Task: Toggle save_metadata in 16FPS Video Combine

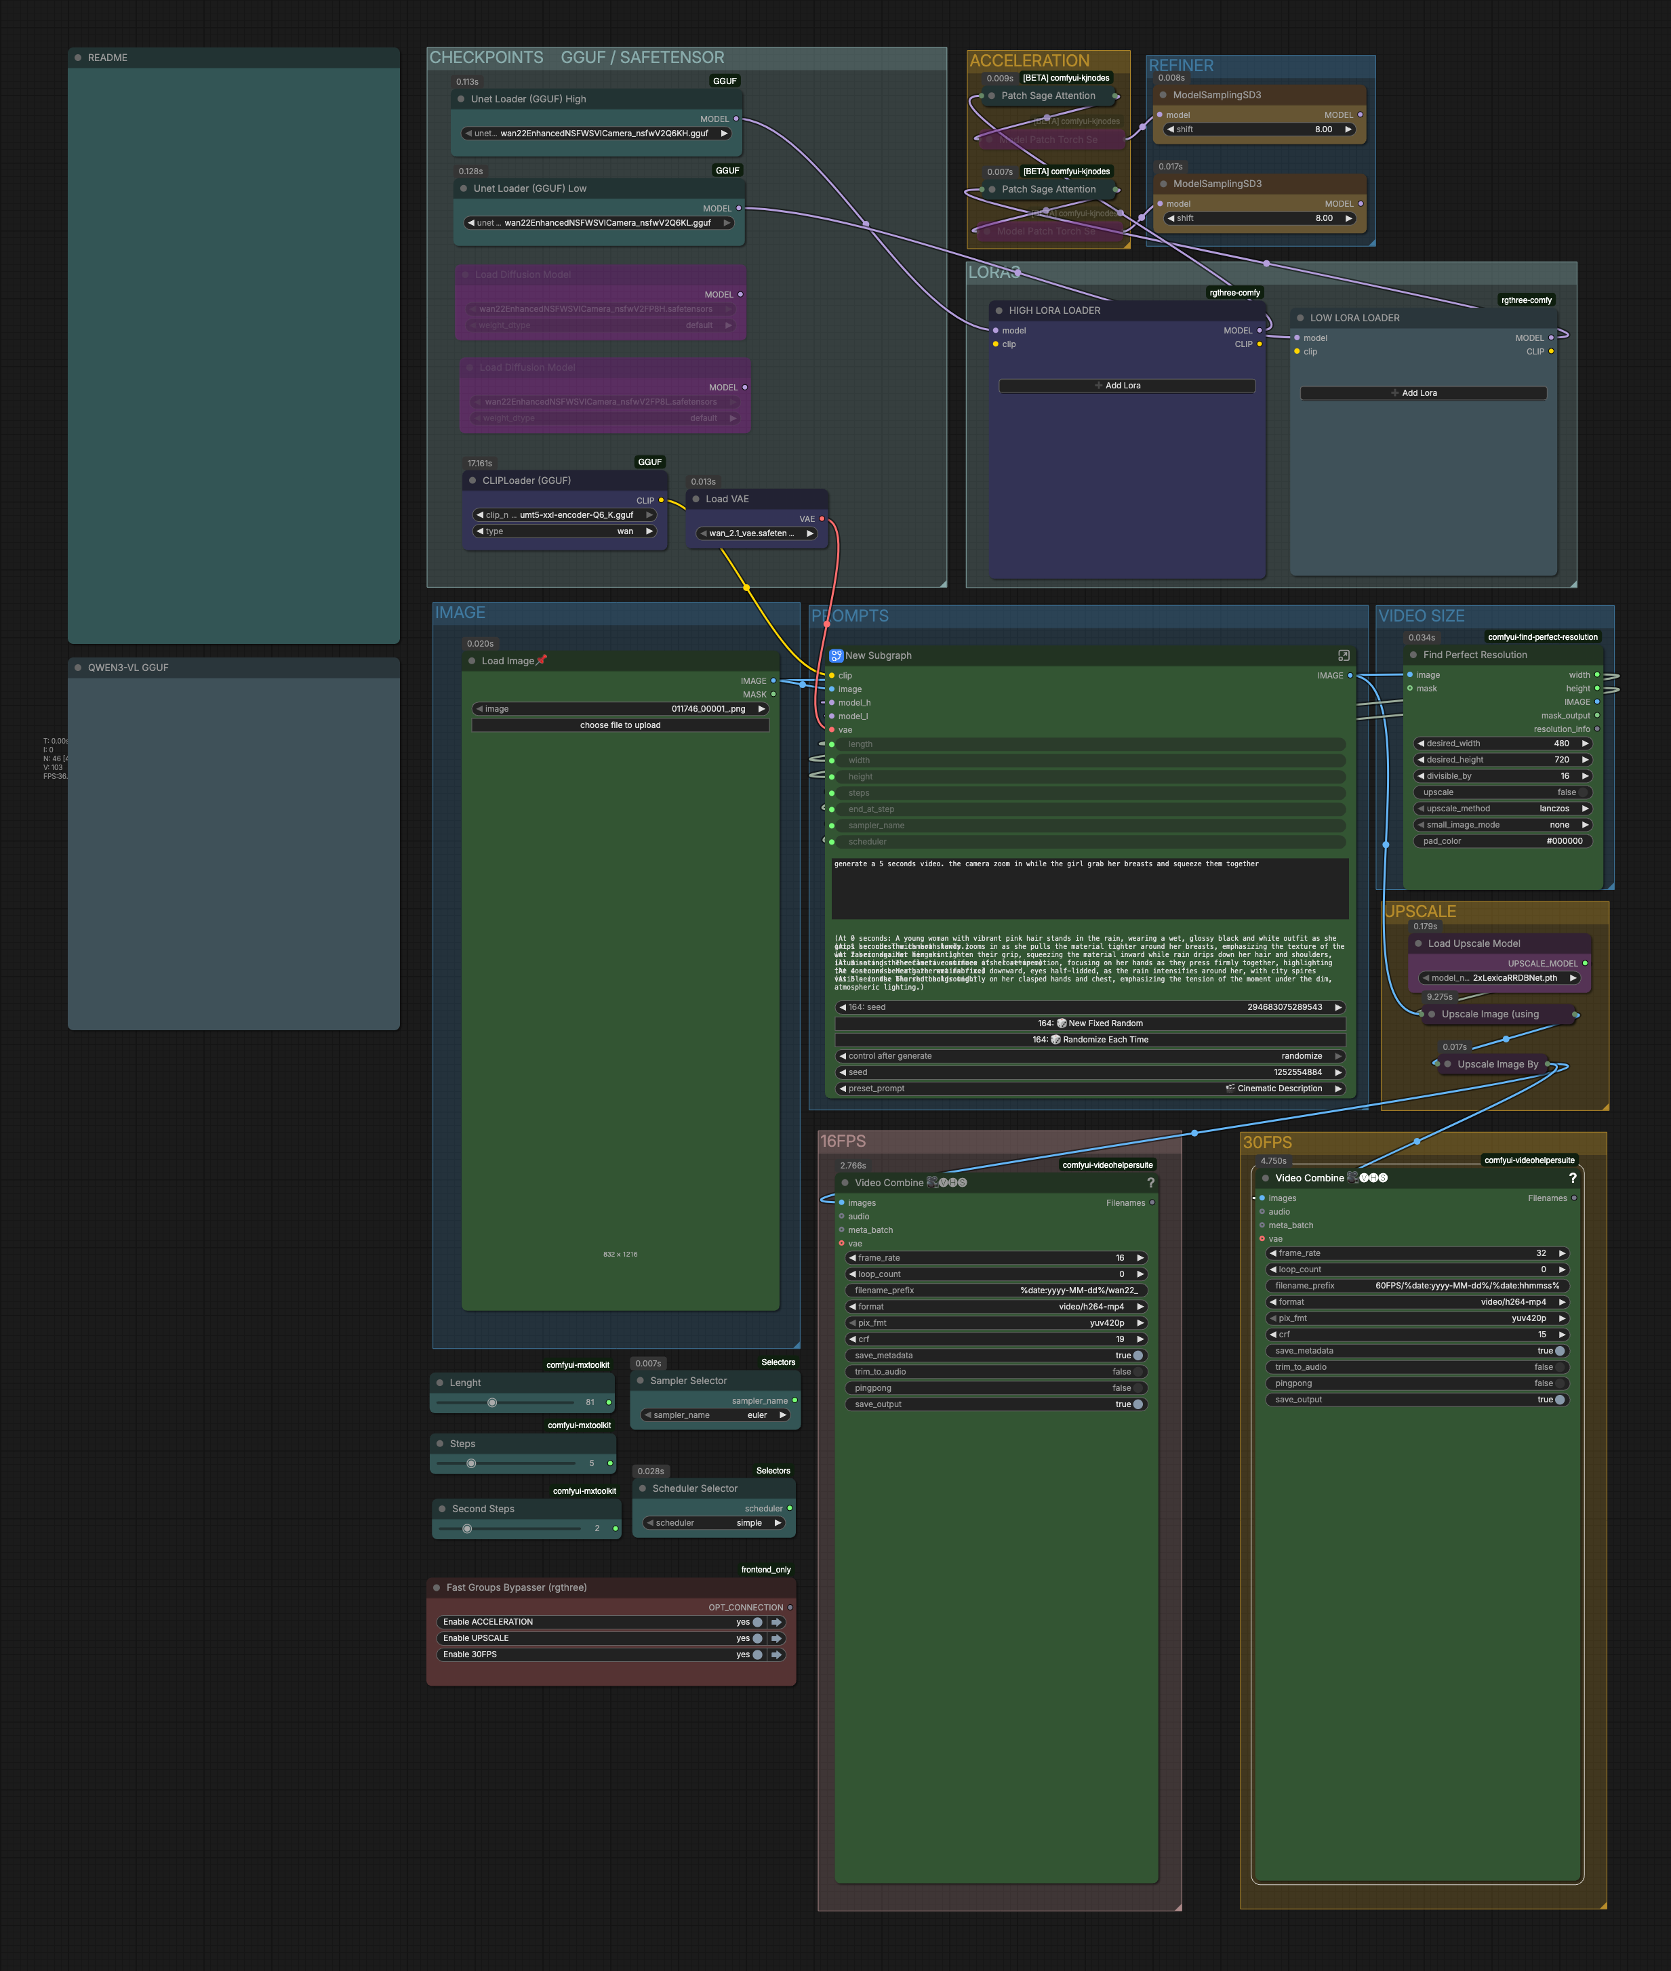Action: (1138, 1356)
